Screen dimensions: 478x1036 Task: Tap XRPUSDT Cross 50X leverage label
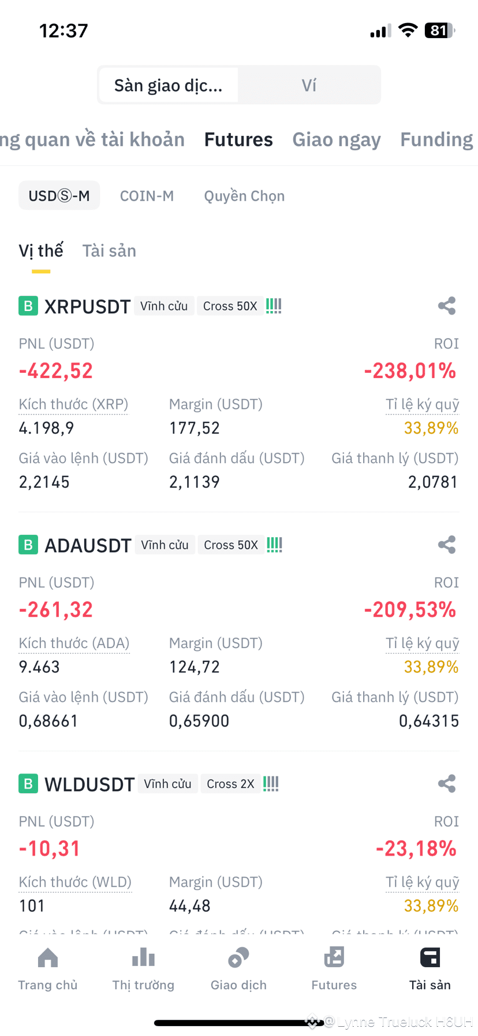click(230, 306)
